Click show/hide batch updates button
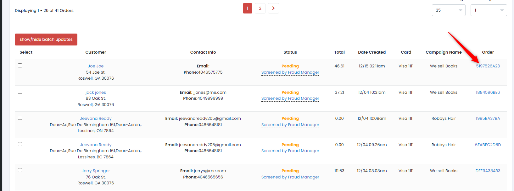 click(46, 40)
